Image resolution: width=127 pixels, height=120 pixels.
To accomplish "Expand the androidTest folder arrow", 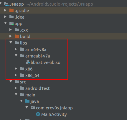I will click(x=16, y=88).
